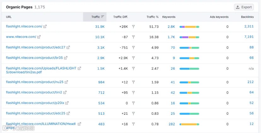This screenshot has width=261, height=133.
Task: Click external link icon for tini2ss.pdf URL
Action: [80, 68]
